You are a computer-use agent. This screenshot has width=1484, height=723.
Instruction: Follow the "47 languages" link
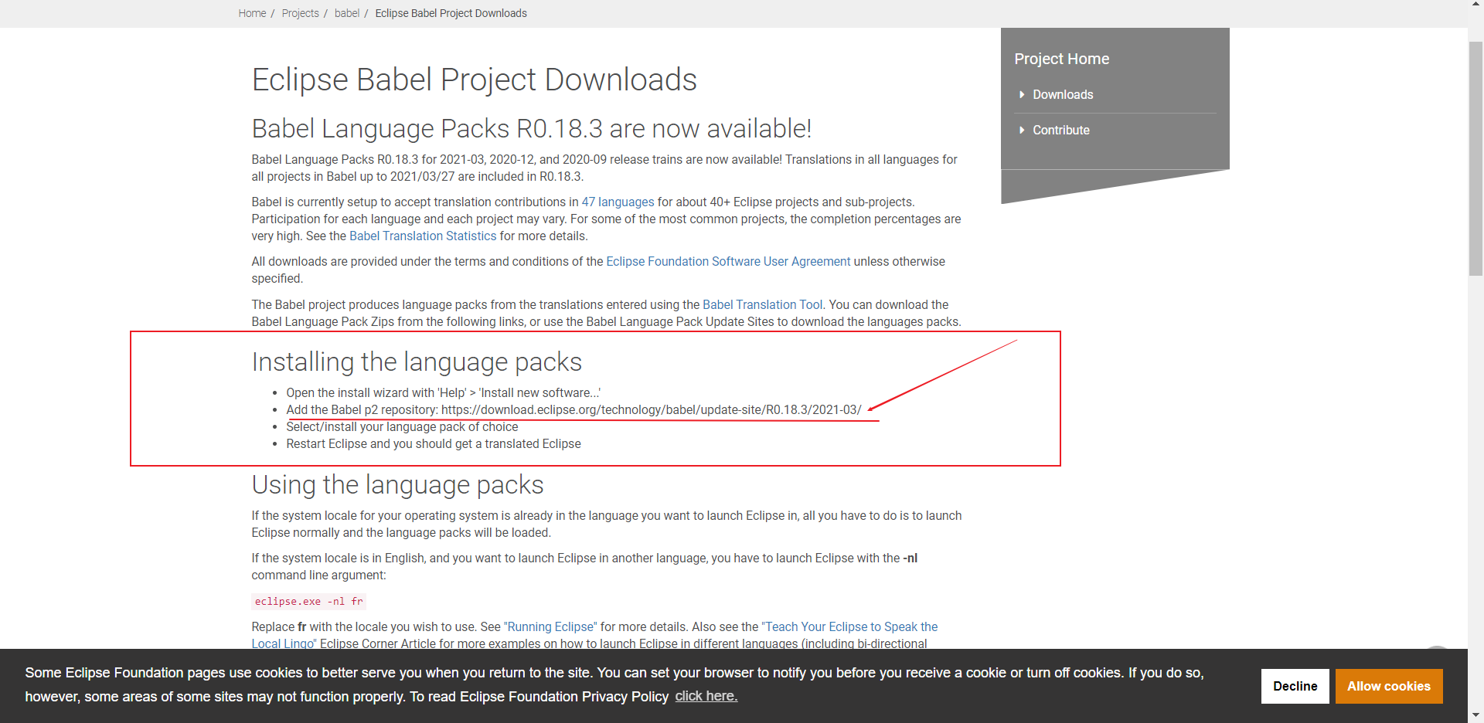click(x=618, y=202)
